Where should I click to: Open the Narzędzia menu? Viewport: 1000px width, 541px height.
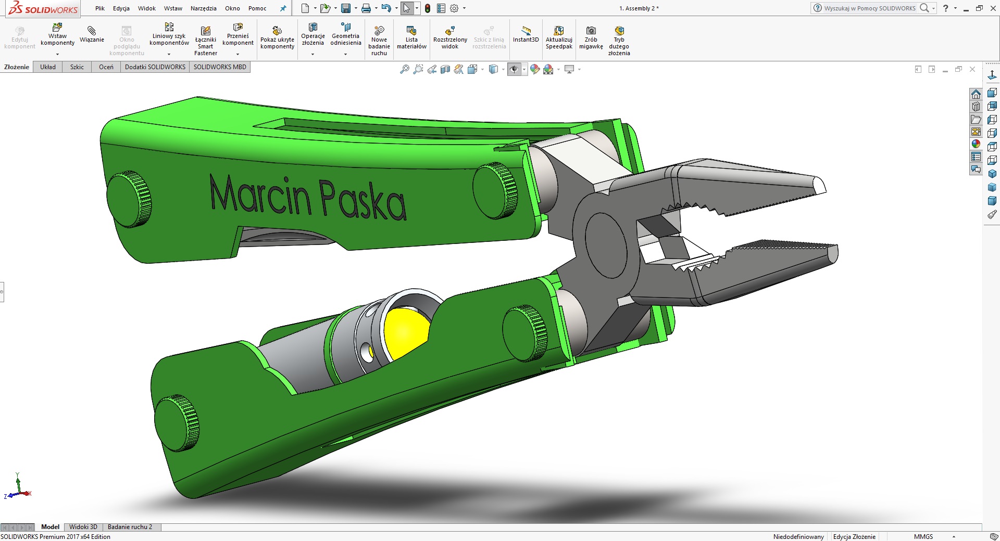204,8
